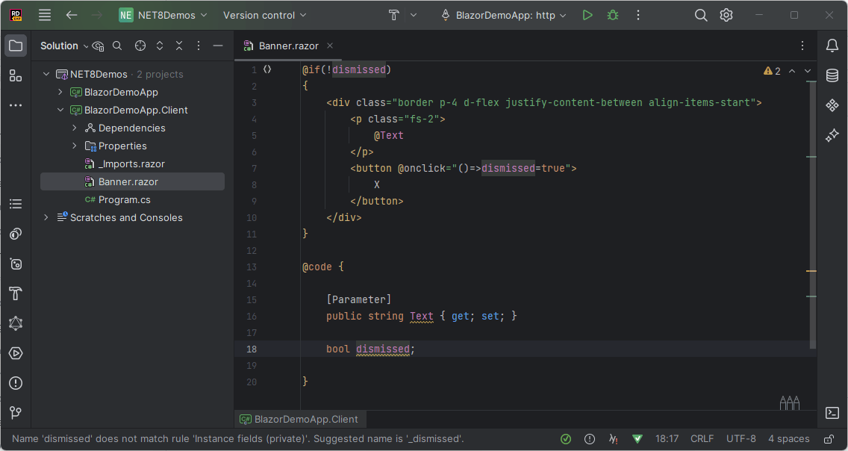Hide the Solution explorer panel
Viewport: 848px width, 451px height.
218,46
